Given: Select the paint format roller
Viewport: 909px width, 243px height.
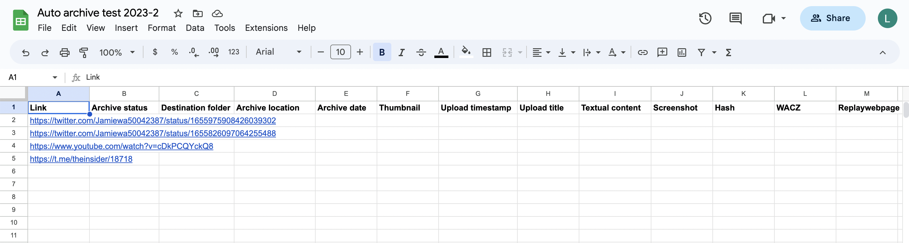Looking at the screenshot, I should coord(84,53).
